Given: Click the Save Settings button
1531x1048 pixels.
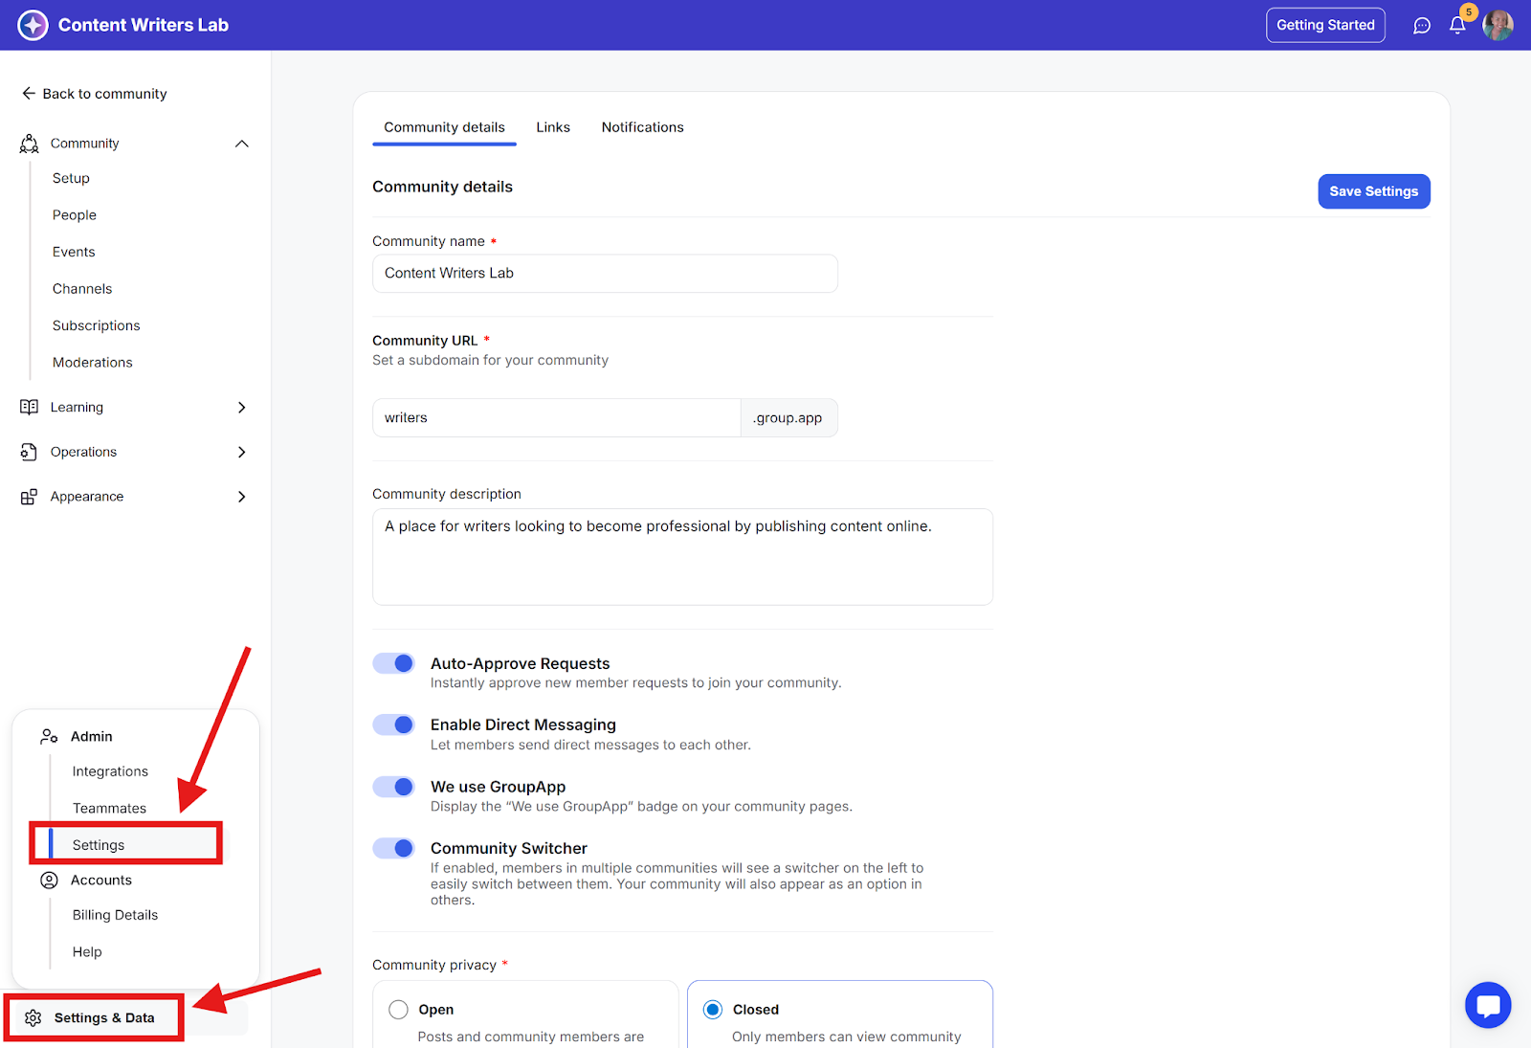Looking at the screenshot, I should click(x=1374, y=191).
